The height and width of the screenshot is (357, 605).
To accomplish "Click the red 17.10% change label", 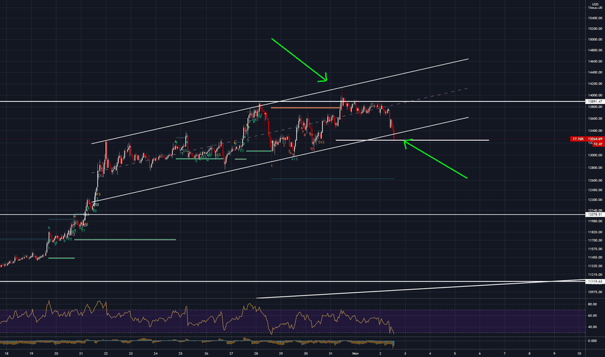I will click(x=578, y=139).
